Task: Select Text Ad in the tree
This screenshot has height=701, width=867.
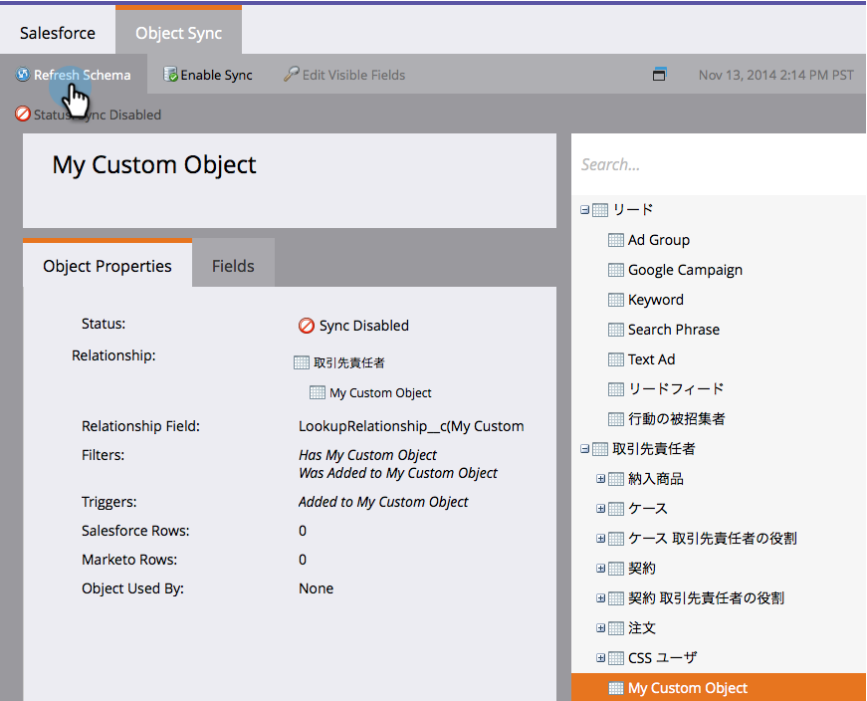Action: [651, 359]
